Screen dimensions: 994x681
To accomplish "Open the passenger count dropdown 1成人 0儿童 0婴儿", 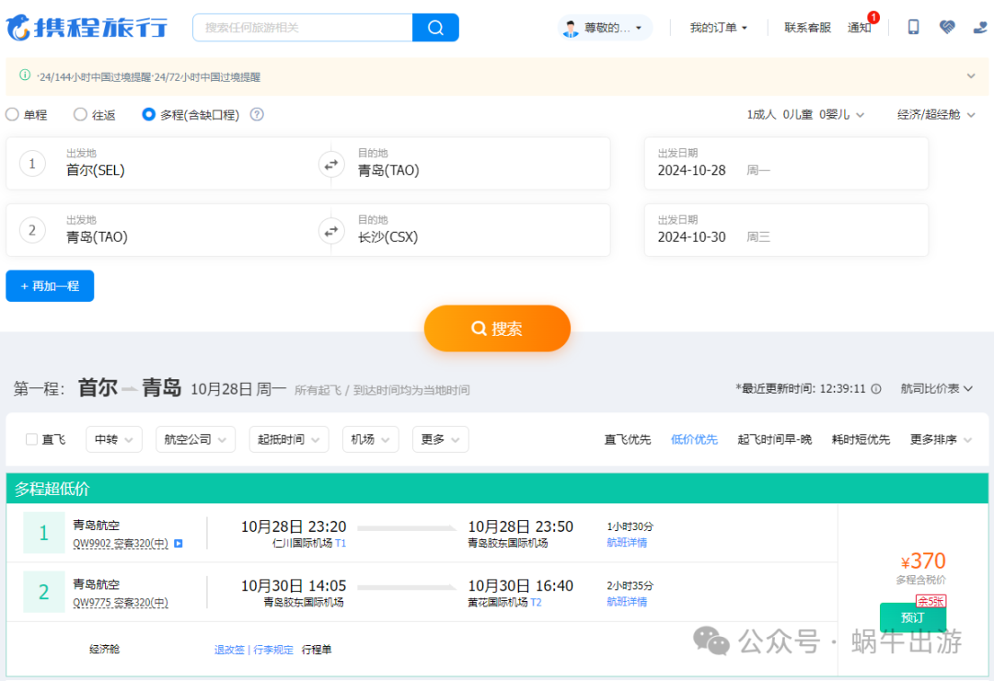I will [805, 115].
